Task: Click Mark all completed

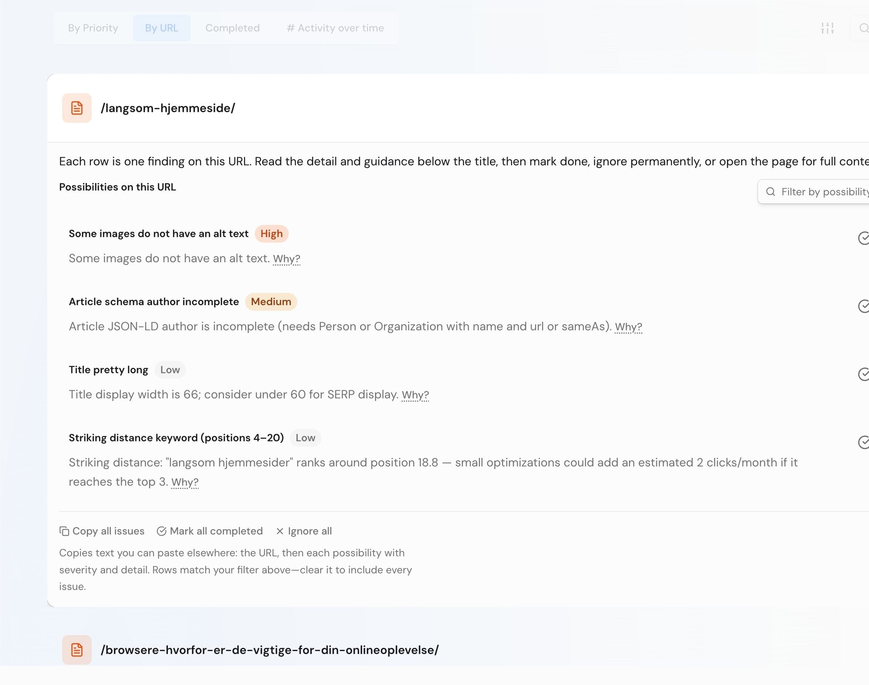Action: pos(210,531)
